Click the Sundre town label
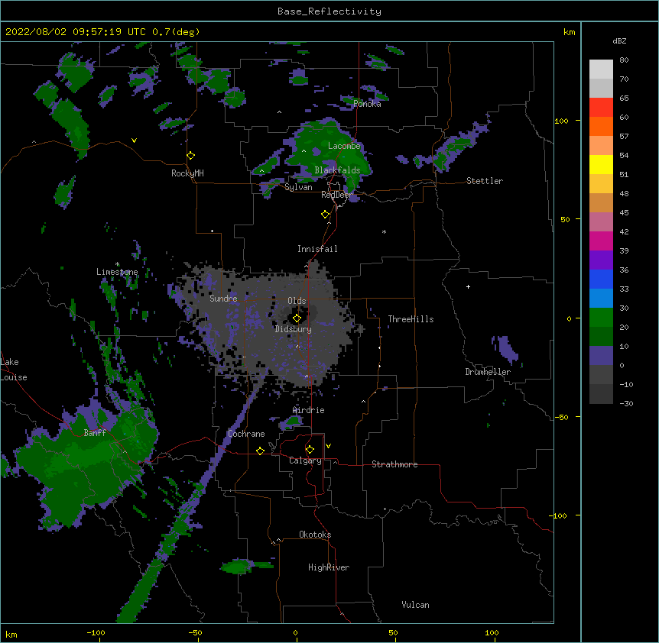The height and width of the screenshot is (643, 659). click(x=223, y=299)
